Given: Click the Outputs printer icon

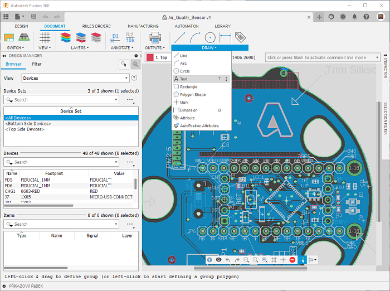Looking at the screenshot, I should pyautogui.click(x=155, y=37).
